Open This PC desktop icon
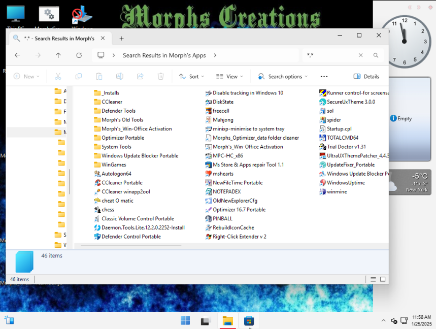This screenshot has height=329, width=436. [16, 17]
